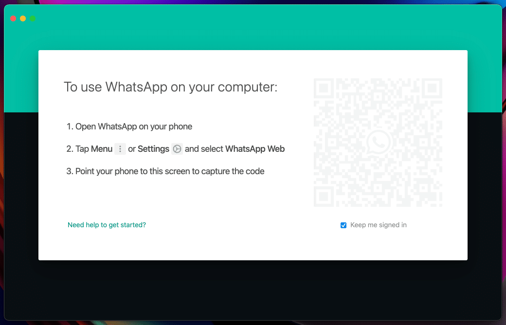
Task: Click the QR code's top-right finder square
Action: click(x=433, y=88)
